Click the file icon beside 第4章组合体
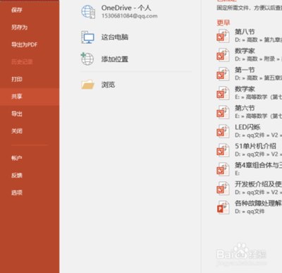The height and width of the screenshot is (273, 282). pos(223,169)
